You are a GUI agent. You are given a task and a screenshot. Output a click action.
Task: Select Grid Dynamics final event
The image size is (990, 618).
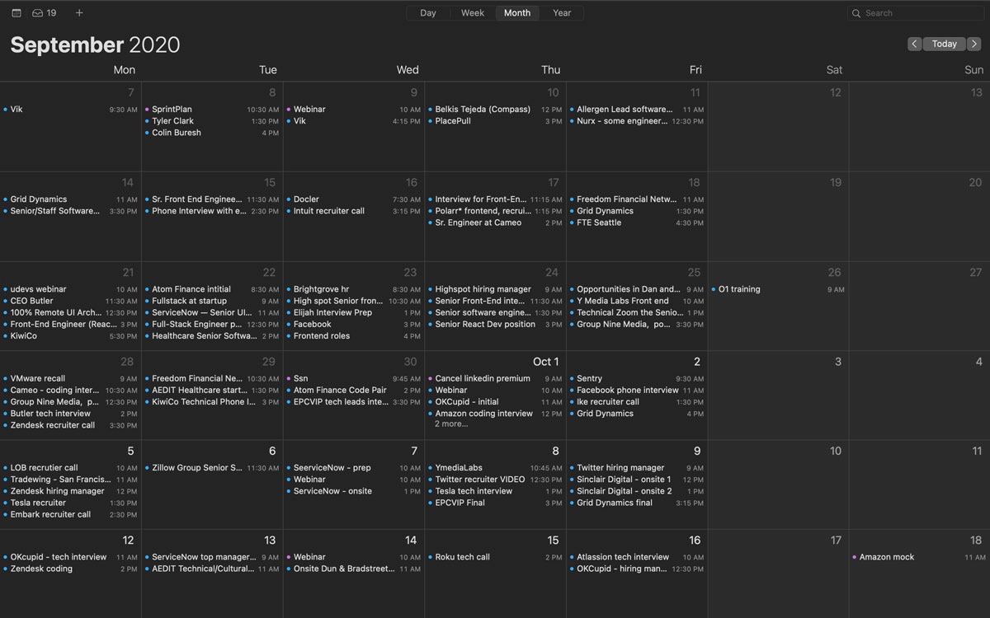pyautogui.click(x=637, y=503)
